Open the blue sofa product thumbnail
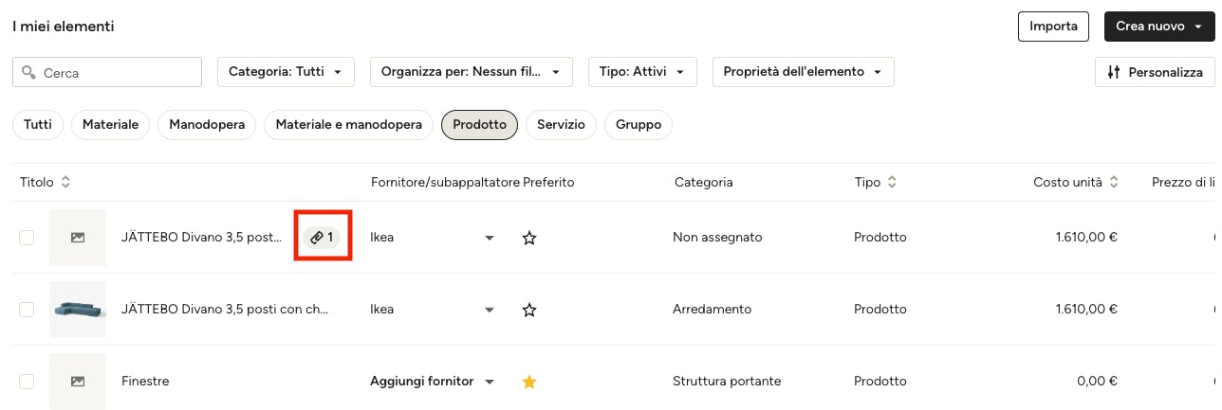The image size is (1222, 410). point(78,310)
